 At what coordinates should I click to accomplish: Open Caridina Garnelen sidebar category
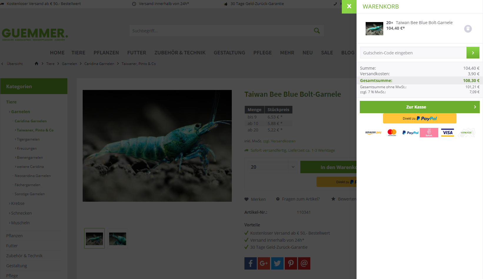(31, 121)
